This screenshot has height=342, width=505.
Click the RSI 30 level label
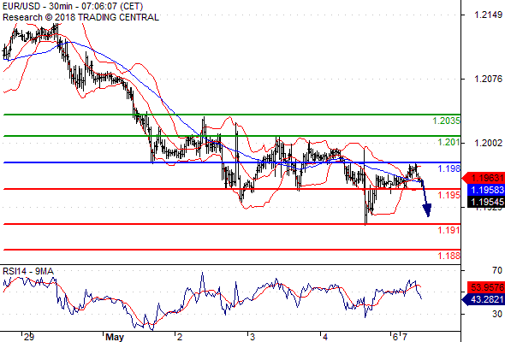tap(497, 314)
